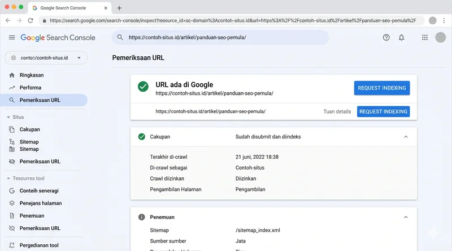
Task: Click the Ringkasan home icon
Action: pyautogui.click(x=12, y=75)
